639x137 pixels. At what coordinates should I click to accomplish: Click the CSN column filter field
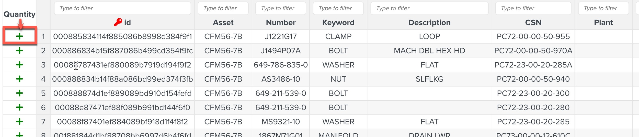tap(533, 8)
